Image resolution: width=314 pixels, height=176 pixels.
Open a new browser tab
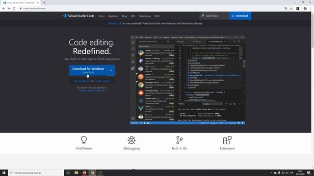tap(44, 3)
